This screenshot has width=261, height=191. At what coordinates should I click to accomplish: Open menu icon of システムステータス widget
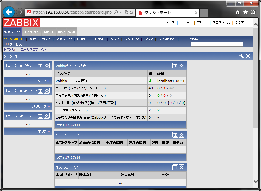[175, 135]
